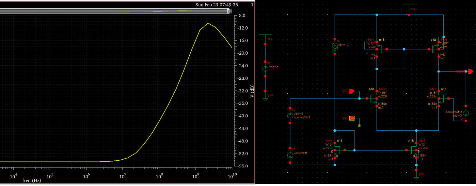Click the horizontal zoom bar above the plot

click(x=114, y=11)
